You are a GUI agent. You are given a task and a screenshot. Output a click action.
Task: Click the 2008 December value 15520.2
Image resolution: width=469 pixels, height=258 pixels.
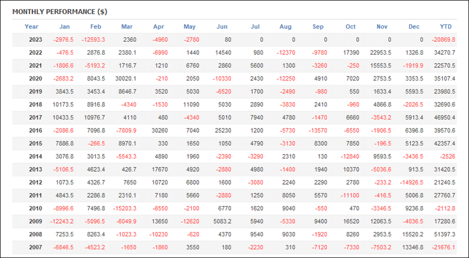tap(413, 235)
